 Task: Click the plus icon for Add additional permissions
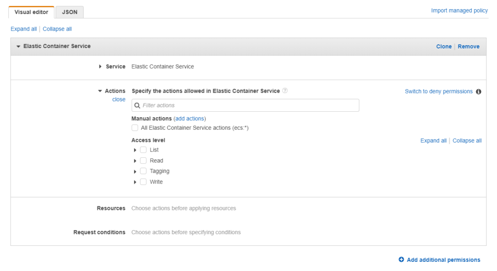[401, 260]
